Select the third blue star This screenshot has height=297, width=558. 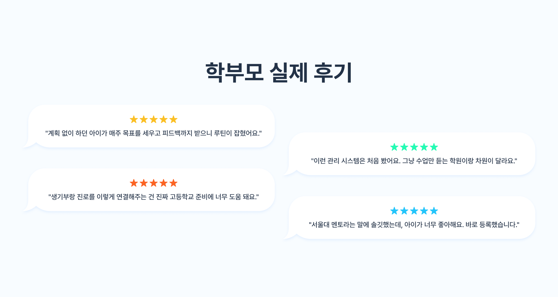[x=414, y=211]
